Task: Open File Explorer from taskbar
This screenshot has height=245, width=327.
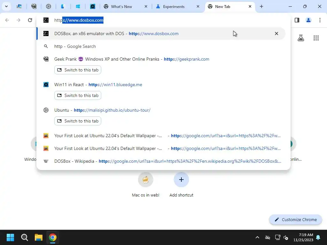Action: click(x=39, y=237)
